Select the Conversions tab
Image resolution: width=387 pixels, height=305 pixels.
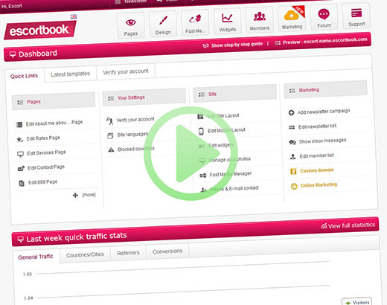pos(167,251)
